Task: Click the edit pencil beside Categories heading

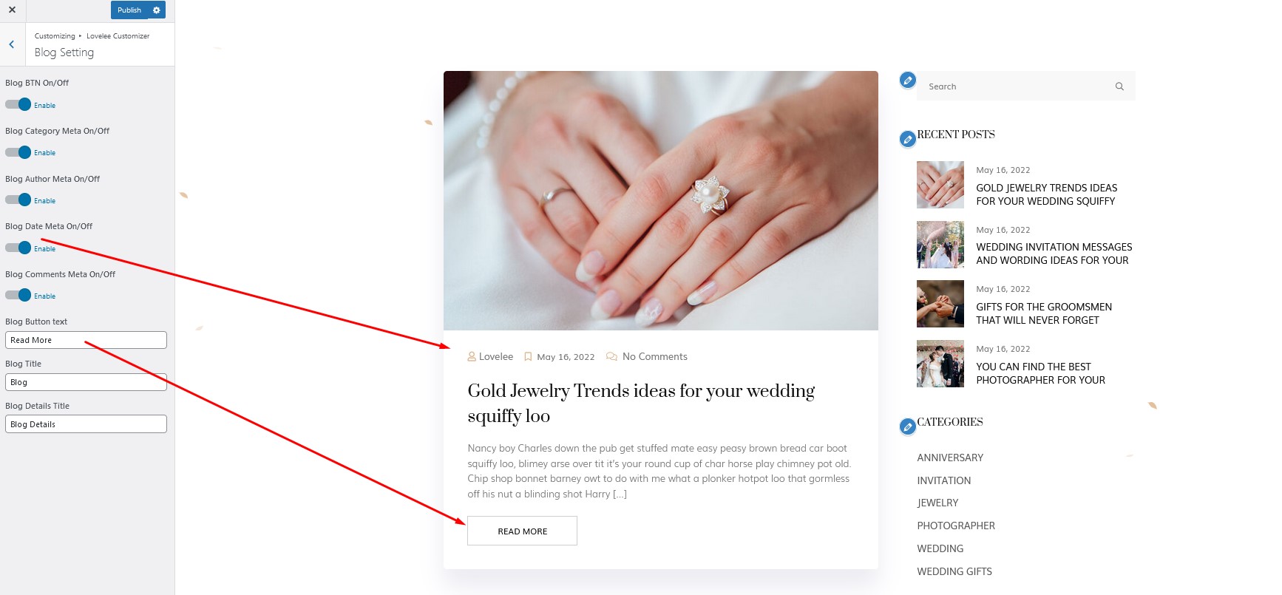Action: (x=908, y=426)
